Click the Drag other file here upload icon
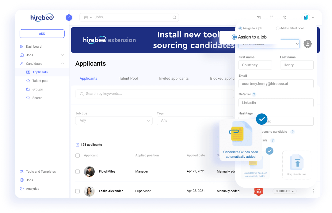The width and height of the screenshot is (332, 213). (297, 162)
